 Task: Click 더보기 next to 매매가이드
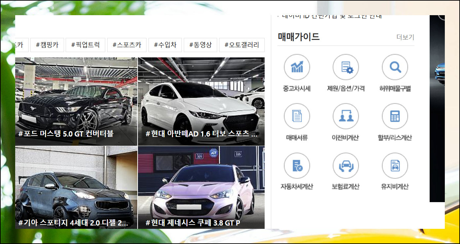pyautogui.click(x=405, y=37)
